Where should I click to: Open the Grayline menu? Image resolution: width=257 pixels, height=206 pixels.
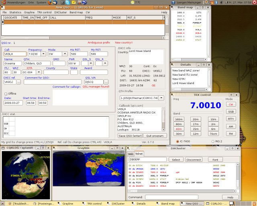[29, 12]
